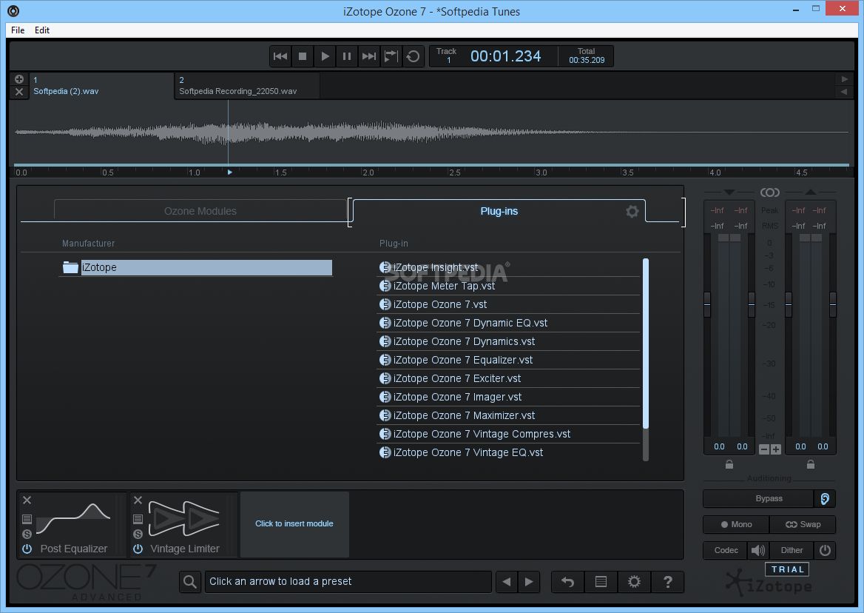Open Ozone options gear icon
The height and width of the screenshot is (613, 864).
pyautogui.click(x=634, y=582)
